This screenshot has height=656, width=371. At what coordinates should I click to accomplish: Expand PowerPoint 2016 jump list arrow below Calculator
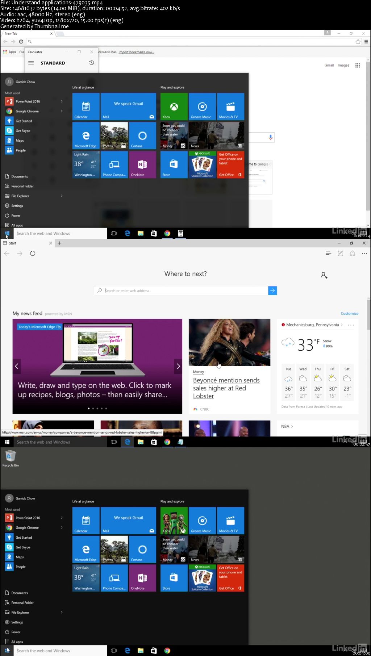(x=62, y=101)
